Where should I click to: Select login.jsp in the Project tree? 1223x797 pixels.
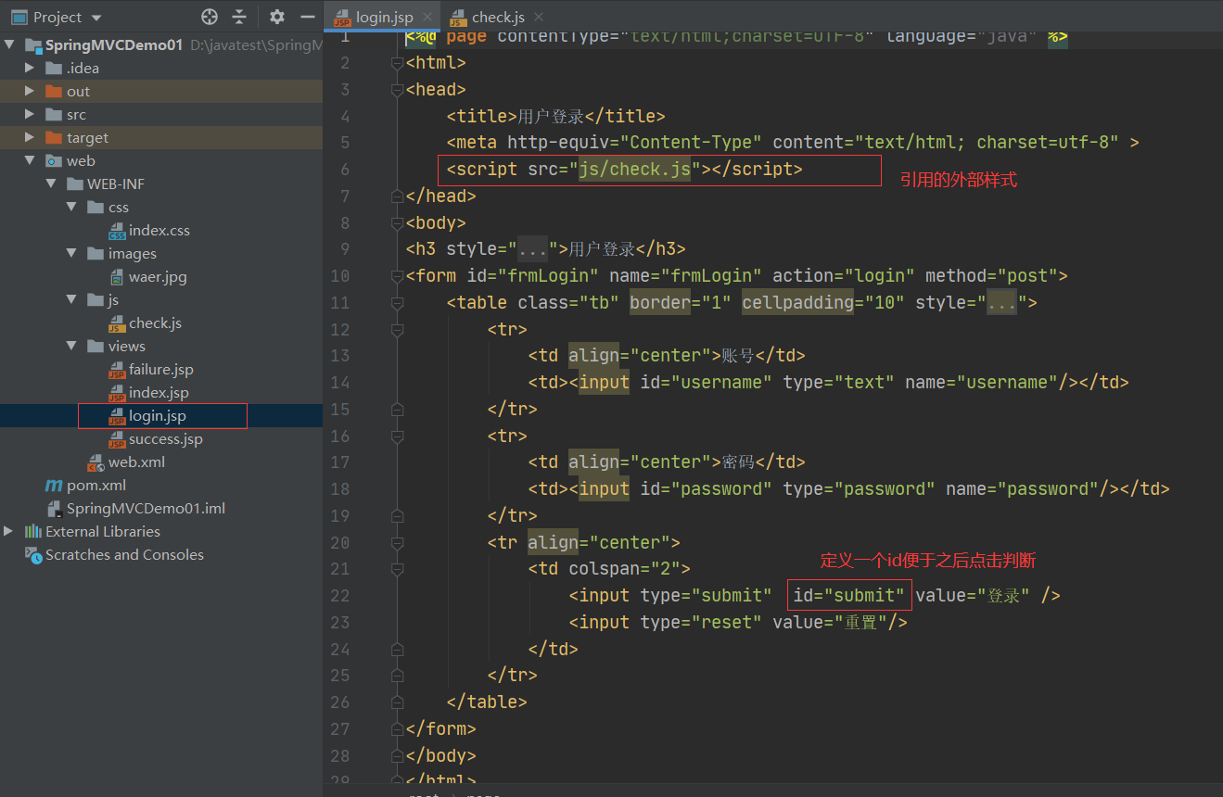pos(158,416)
